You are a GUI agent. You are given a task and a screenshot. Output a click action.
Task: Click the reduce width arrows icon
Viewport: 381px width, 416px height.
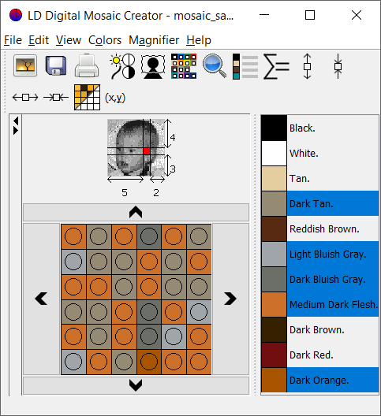[x=56, y=98]
